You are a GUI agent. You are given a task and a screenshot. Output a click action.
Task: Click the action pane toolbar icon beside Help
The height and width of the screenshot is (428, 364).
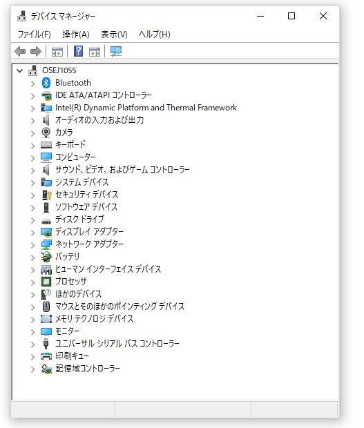pos(95,52)
